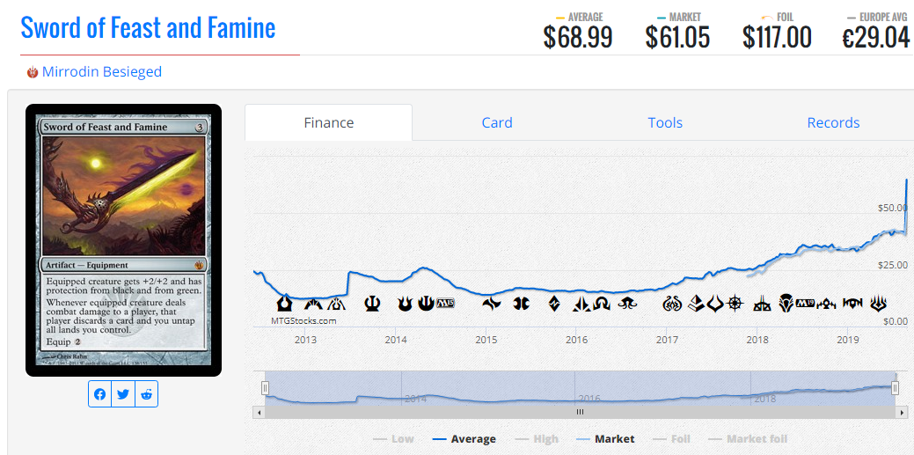Switch to the Card tab
This screenshot has width=914, height=455.
coord(497,122)
